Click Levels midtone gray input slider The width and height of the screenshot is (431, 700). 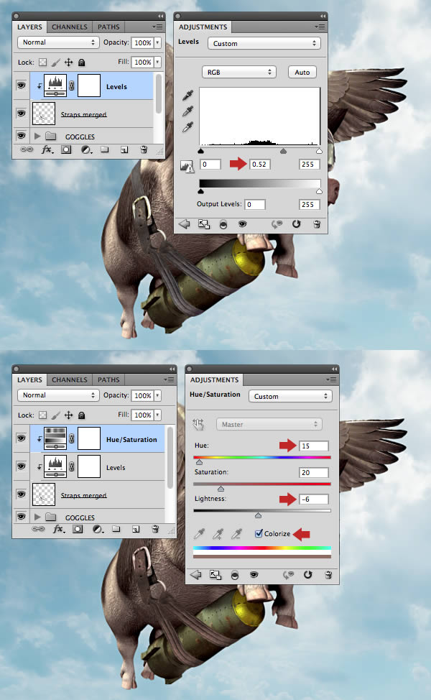283,152
